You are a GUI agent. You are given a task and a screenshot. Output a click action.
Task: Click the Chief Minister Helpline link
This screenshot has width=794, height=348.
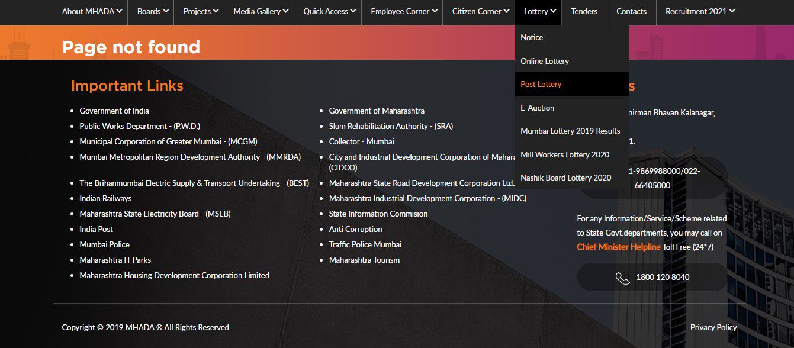[x=619, y=247]
